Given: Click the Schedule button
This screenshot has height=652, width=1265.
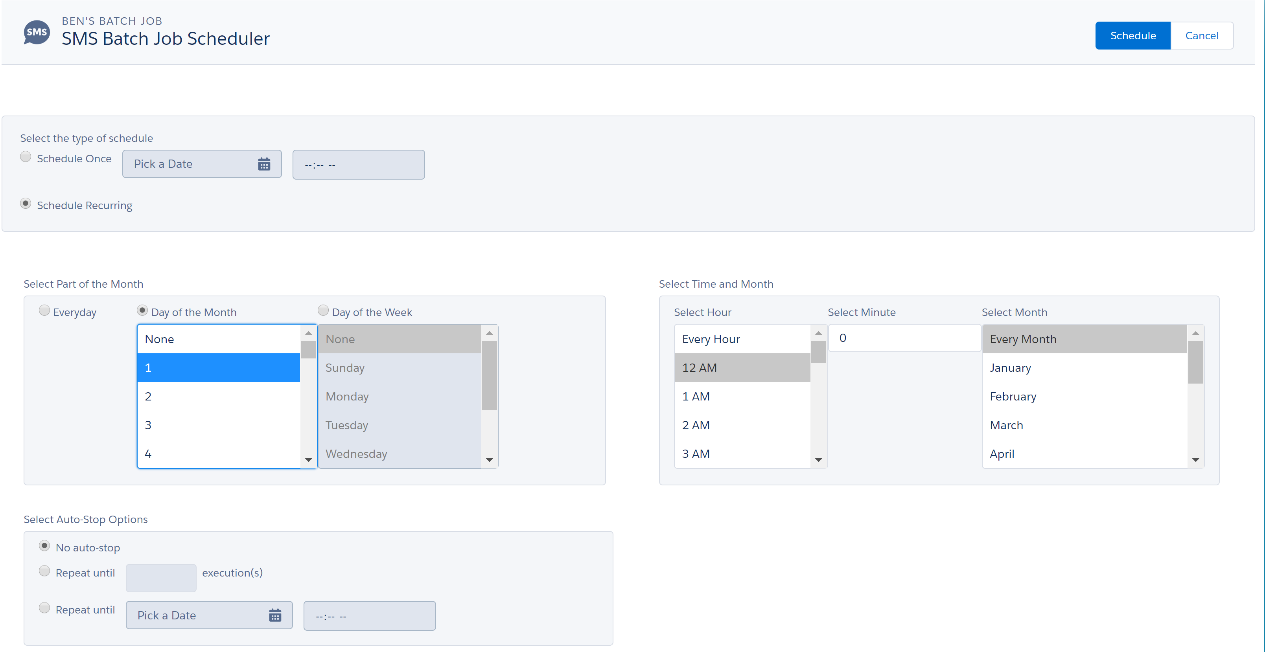Looking at the screenshot, I should pyautogui.click(x=1132, y=36).
